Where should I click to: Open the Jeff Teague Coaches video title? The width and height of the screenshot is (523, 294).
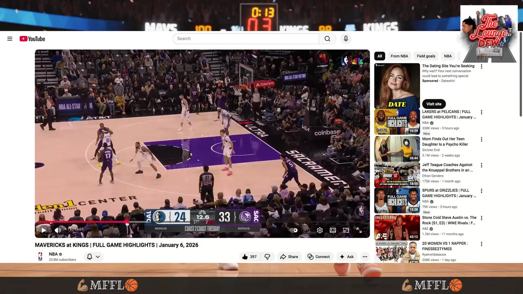click(447, 167)
